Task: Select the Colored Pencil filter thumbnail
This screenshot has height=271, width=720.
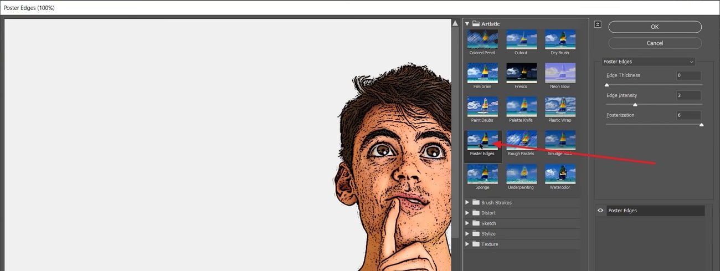Action: click(x=482, y=40)
